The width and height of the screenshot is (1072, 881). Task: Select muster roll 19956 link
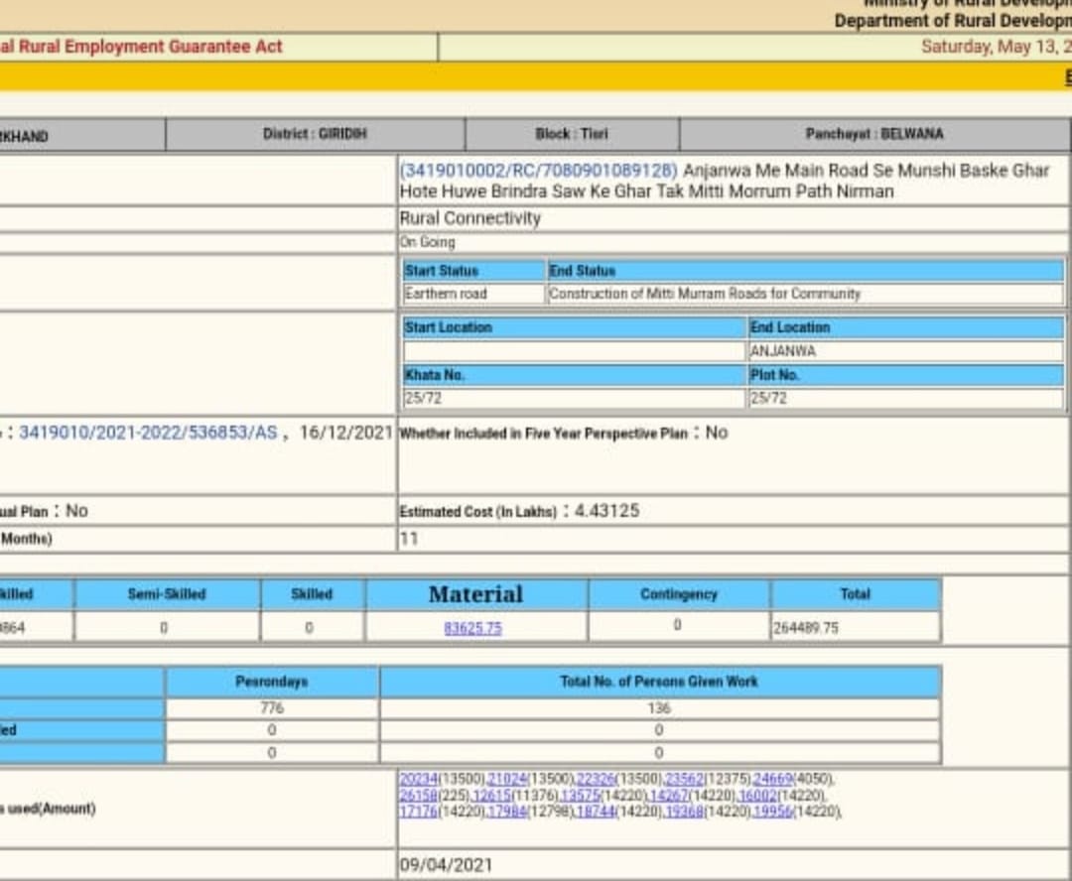point(772,812)
